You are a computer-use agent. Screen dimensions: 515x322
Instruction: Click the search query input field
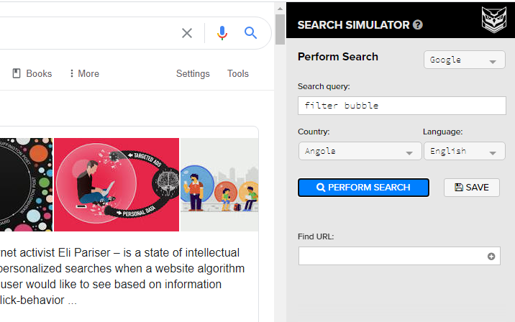tap(401, 106)
